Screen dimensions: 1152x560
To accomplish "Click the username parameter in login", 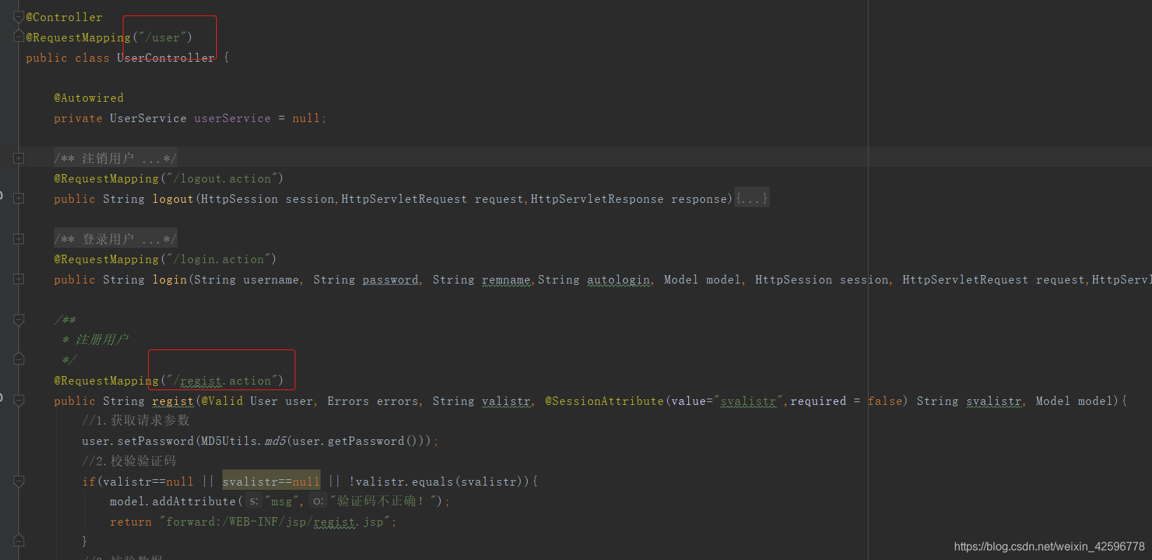I will (271, 279).
